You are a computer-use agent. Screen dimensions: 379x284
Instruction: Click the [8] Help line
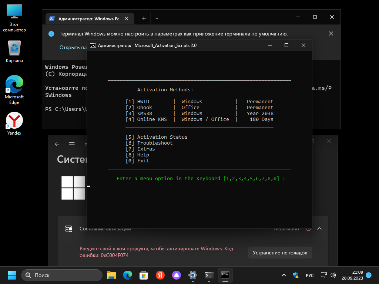[x=137, y=155]
